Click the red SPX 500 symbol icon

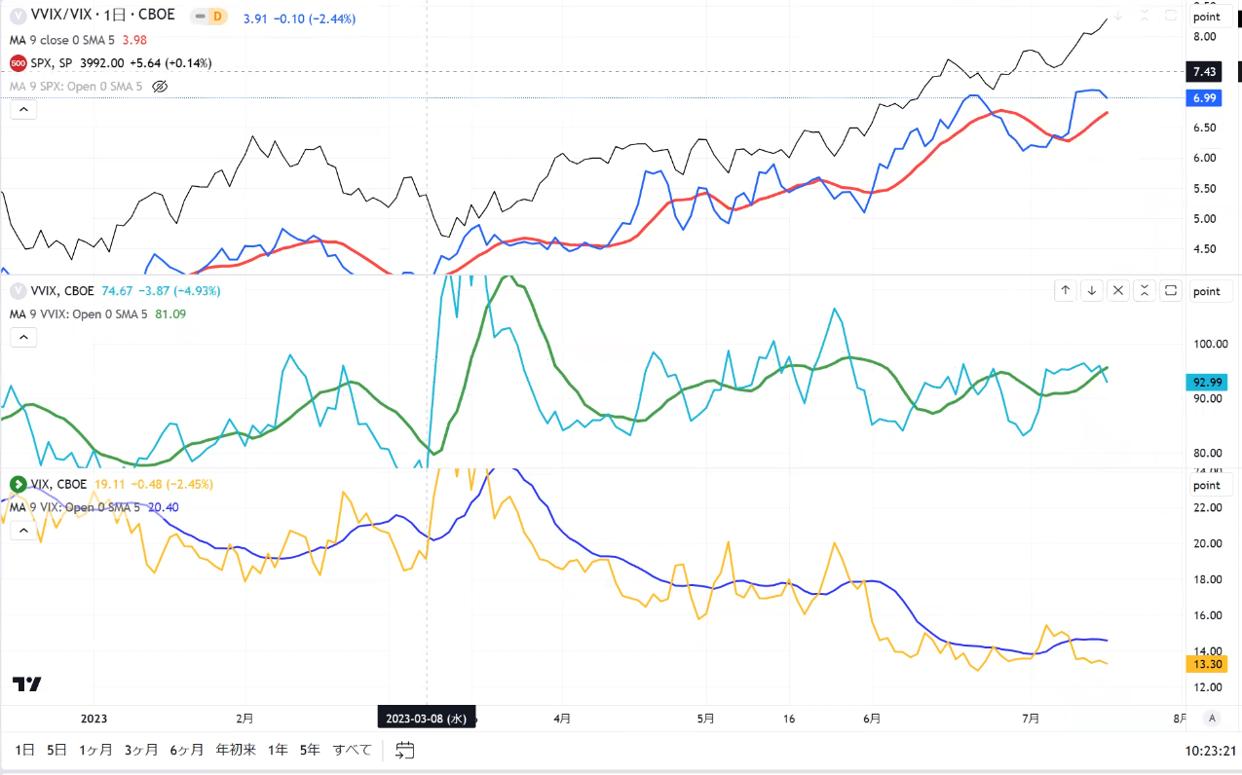pos(18,62)
